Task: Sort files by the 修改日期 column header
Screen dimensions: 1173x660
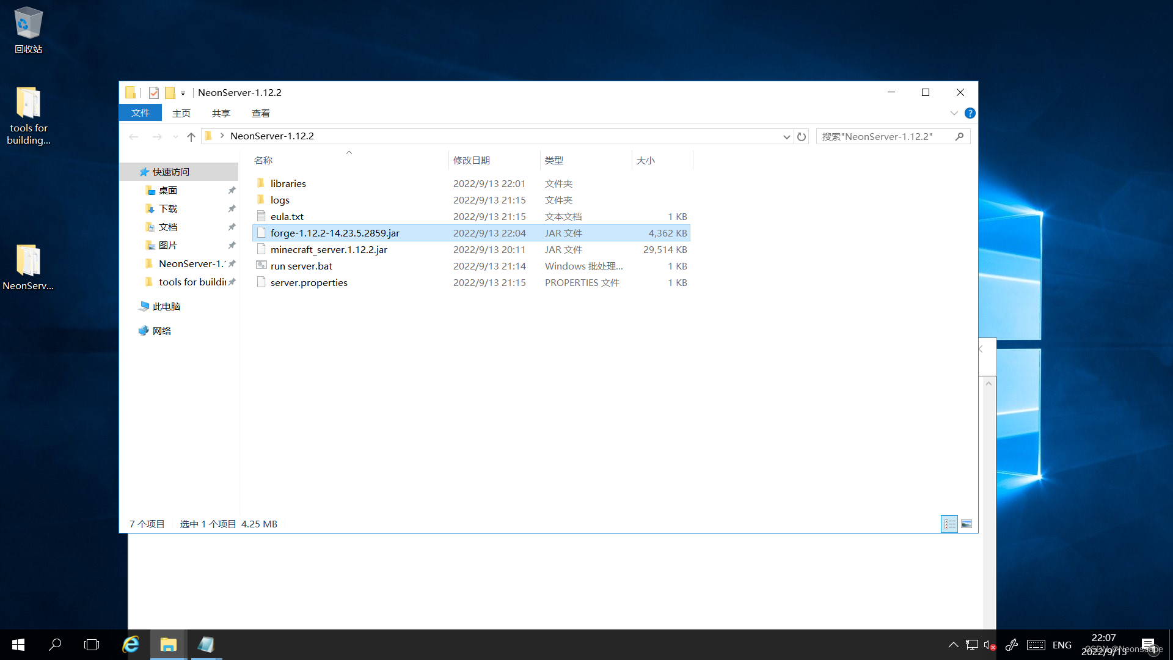Action: pyautogui.click(x=472, y=160)
